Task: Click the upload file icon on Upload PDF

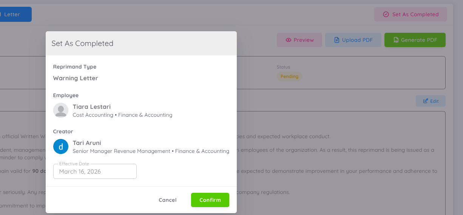Action: pos(337,40)
